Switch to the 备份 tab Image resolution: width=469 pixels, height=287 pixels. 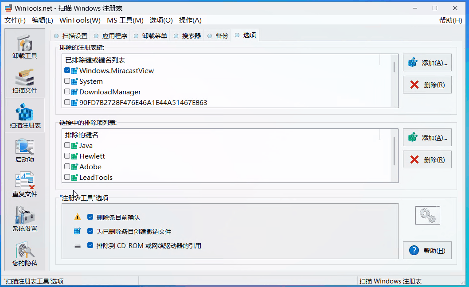[218, 36]
